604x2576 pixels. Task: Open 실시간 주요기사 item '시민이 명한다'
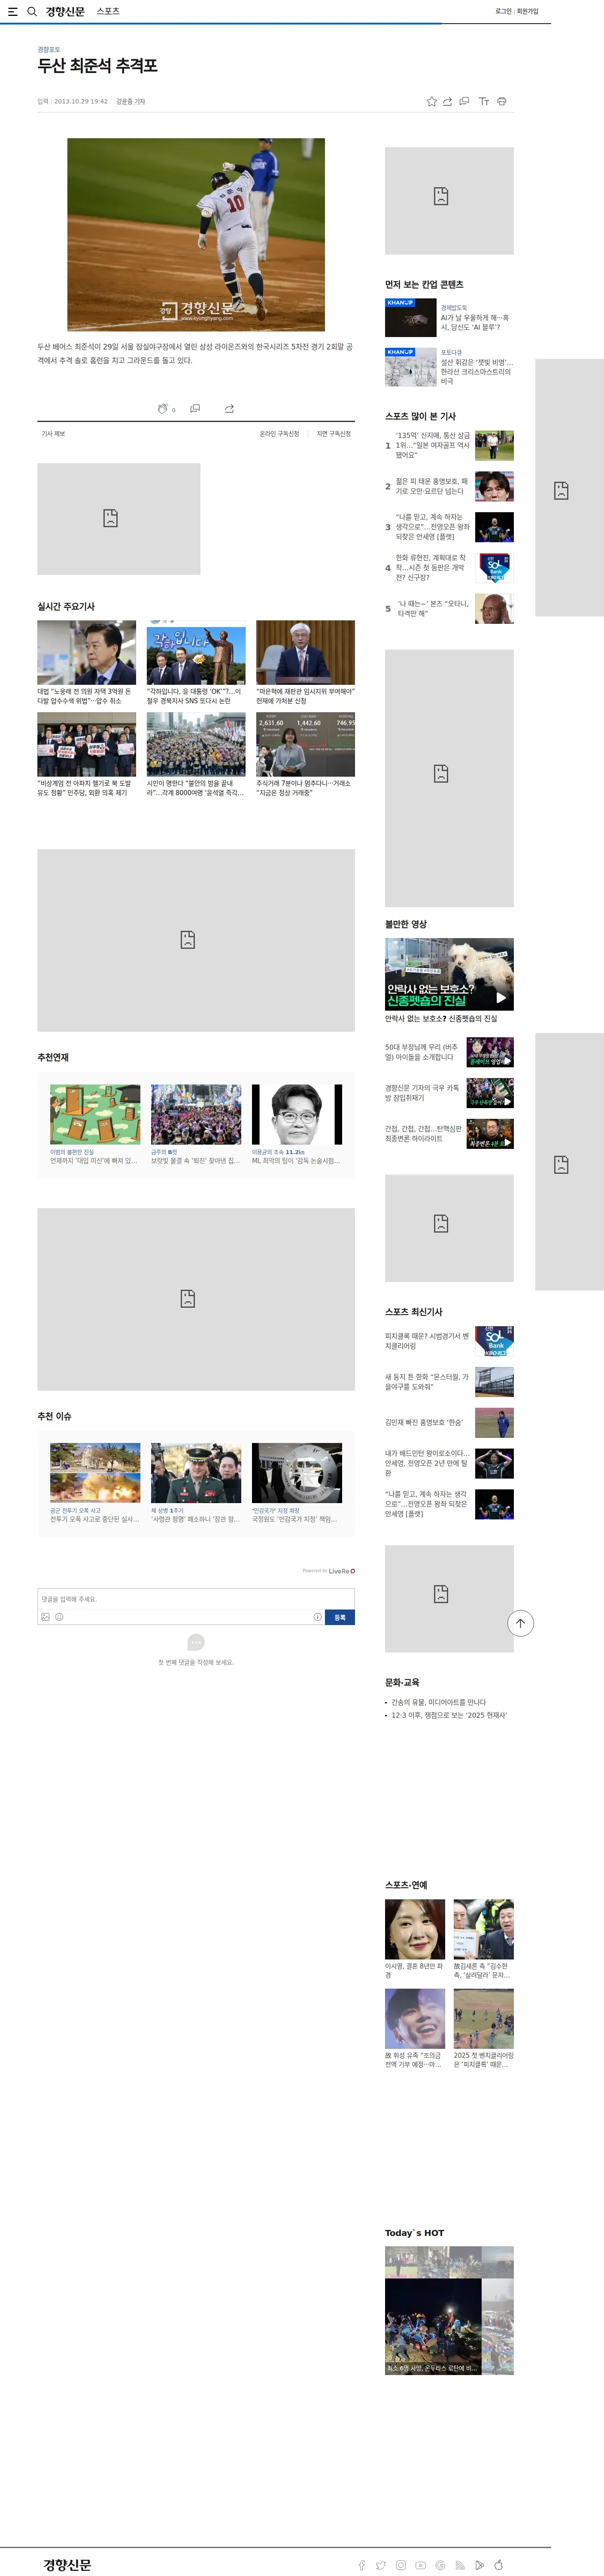click(x=196, y=755)
